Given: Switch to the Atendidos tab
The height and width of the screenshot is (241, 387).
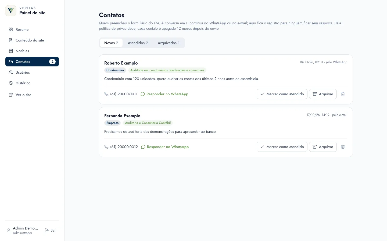Looking at the screenshot, I should coord(138,43).
